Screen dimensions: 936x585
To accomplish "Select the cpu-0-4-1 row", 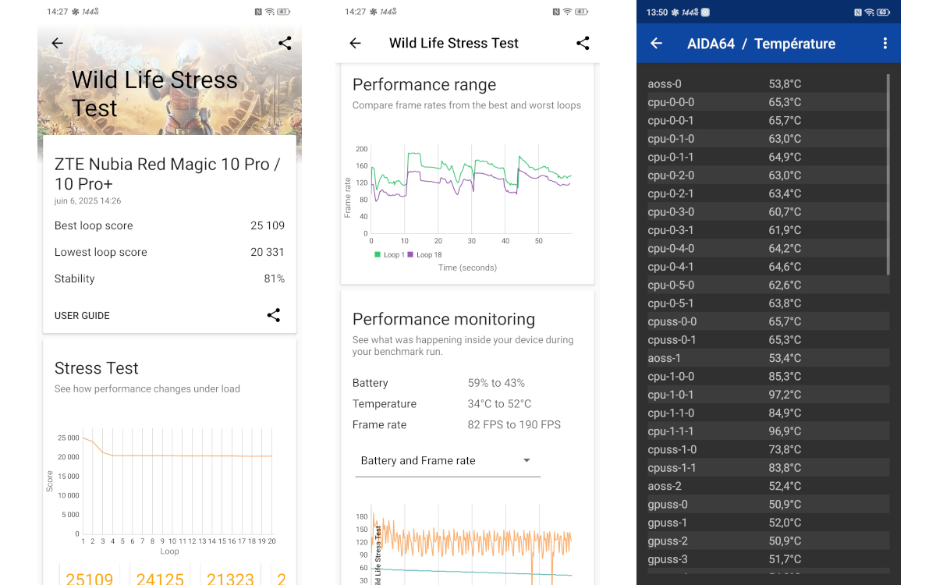I will (x=767, y=267).
